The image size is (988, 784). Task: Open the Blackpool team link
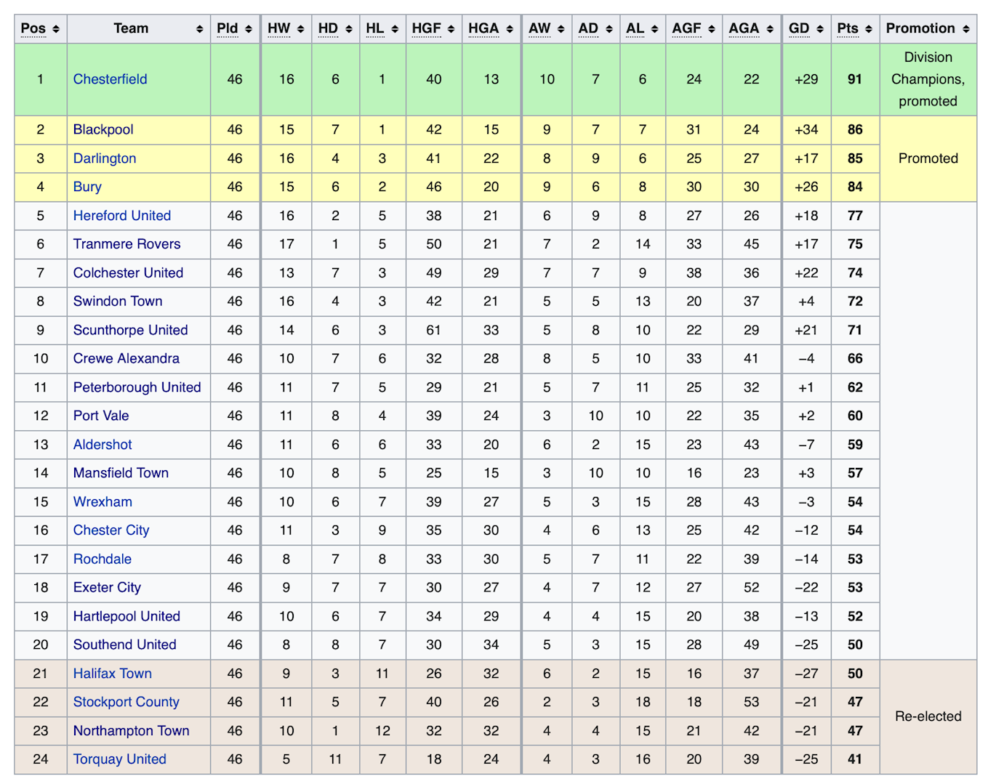103,129
